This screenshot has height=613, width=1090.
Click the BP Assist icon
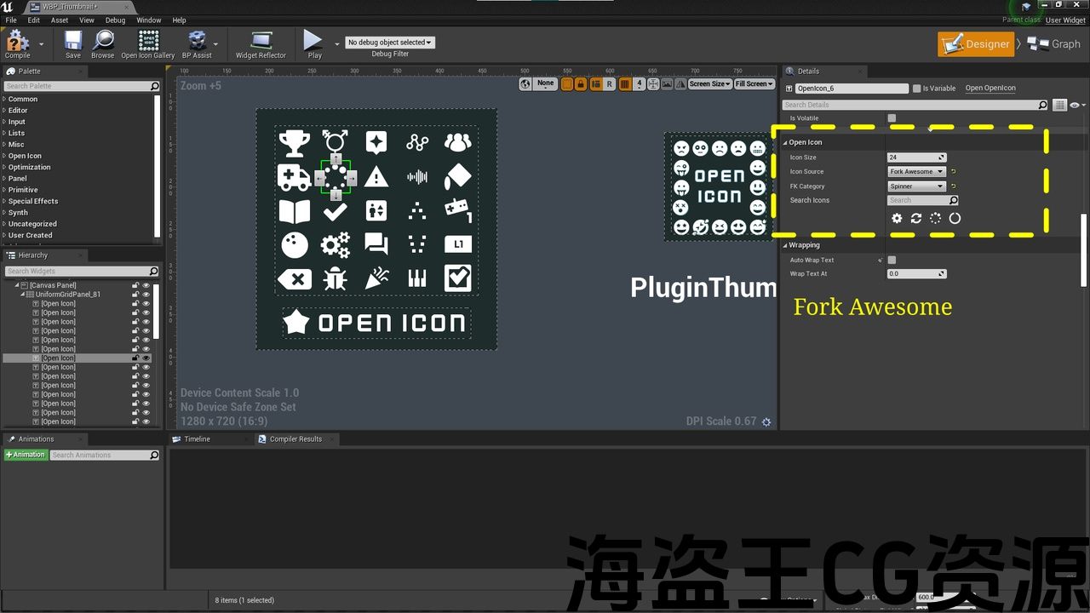(x=197, y=43)
